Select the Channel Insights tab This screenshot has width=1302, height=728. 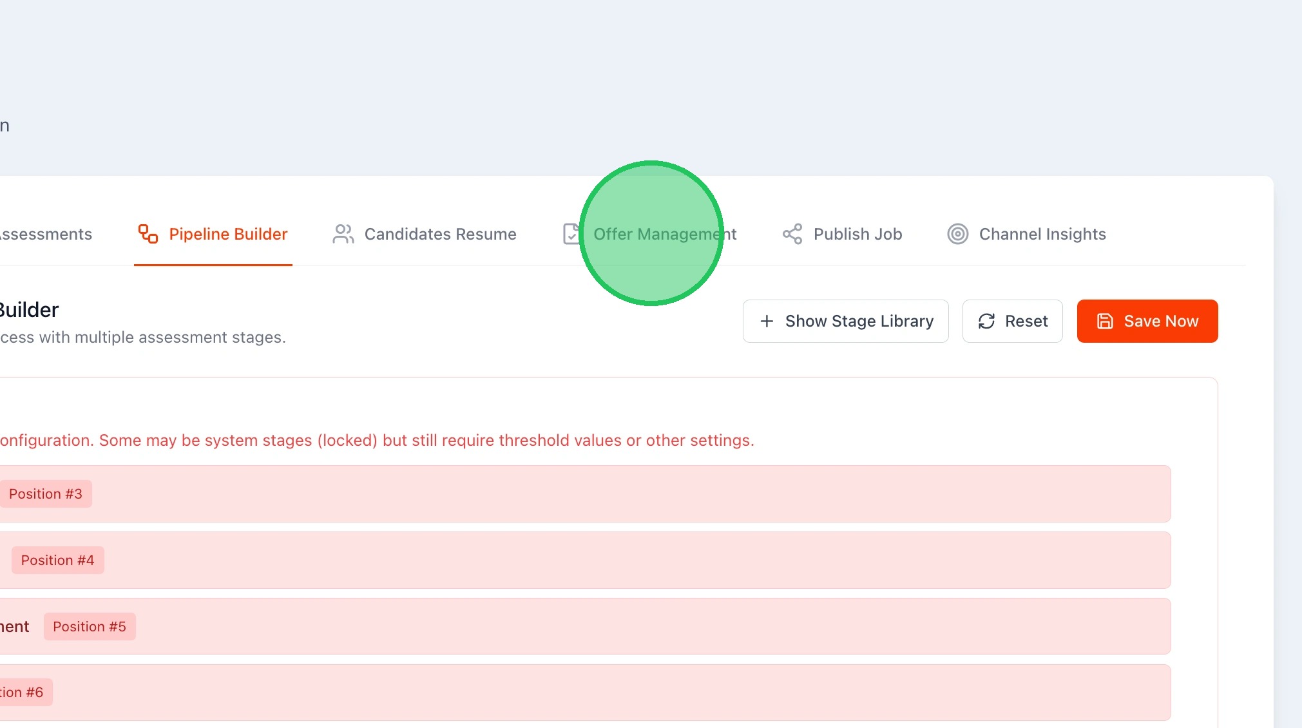tap(1042, 234)
